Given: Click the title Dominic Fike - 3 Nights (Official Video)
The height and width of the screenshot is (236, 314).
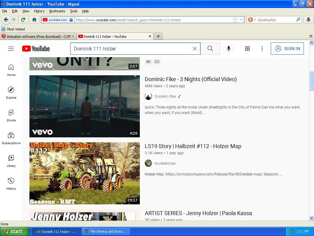Looking at the screenshot, I should pyautogui.click(x=191, y=79).
